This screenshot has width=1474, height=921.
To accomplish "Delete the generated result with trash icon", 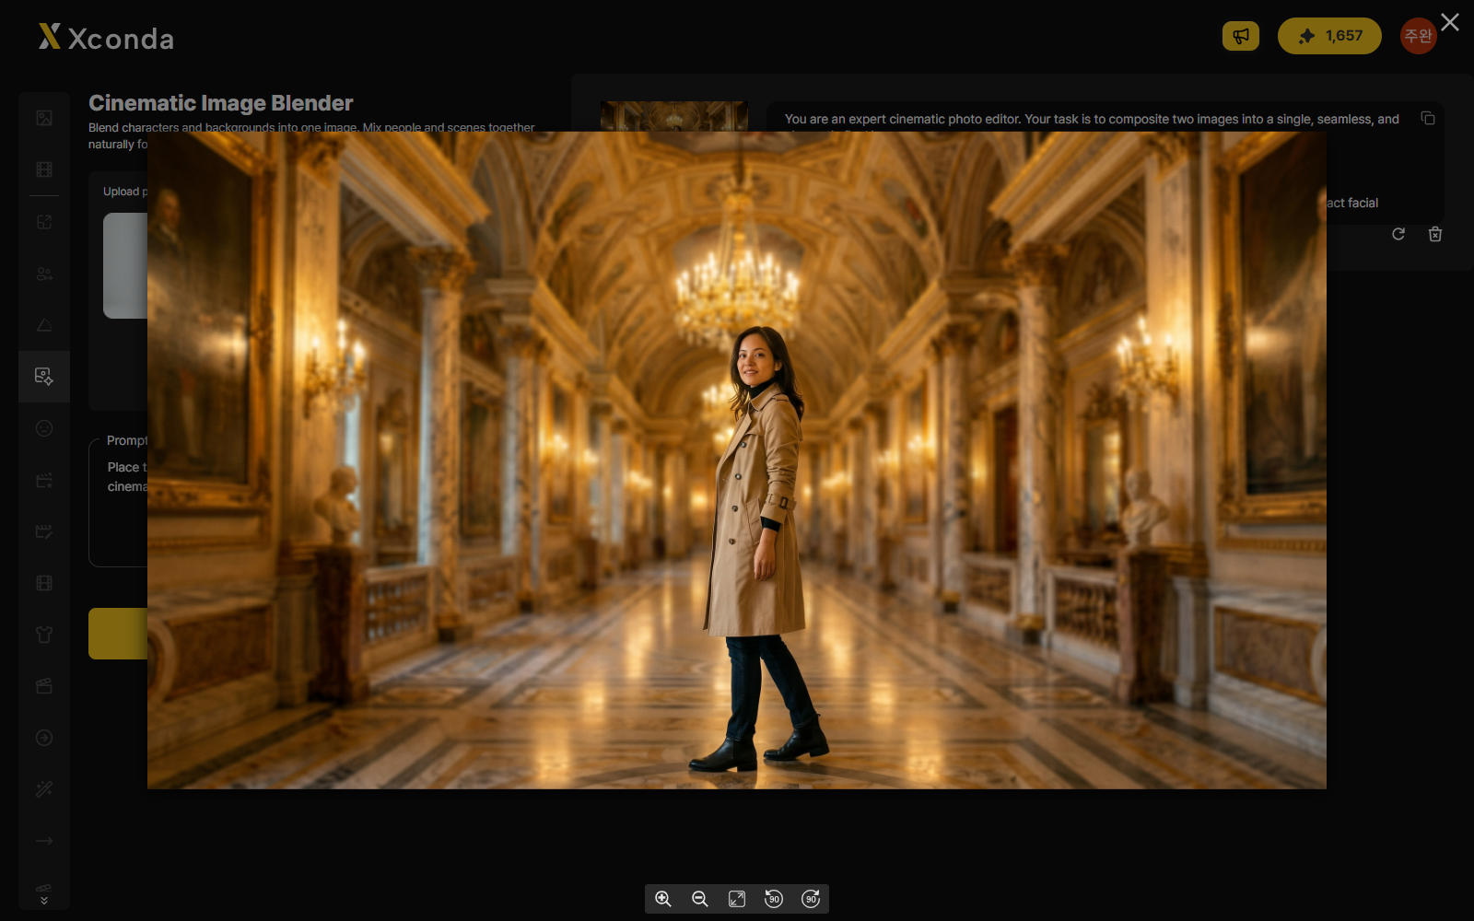I will (x=1435, y=234).
